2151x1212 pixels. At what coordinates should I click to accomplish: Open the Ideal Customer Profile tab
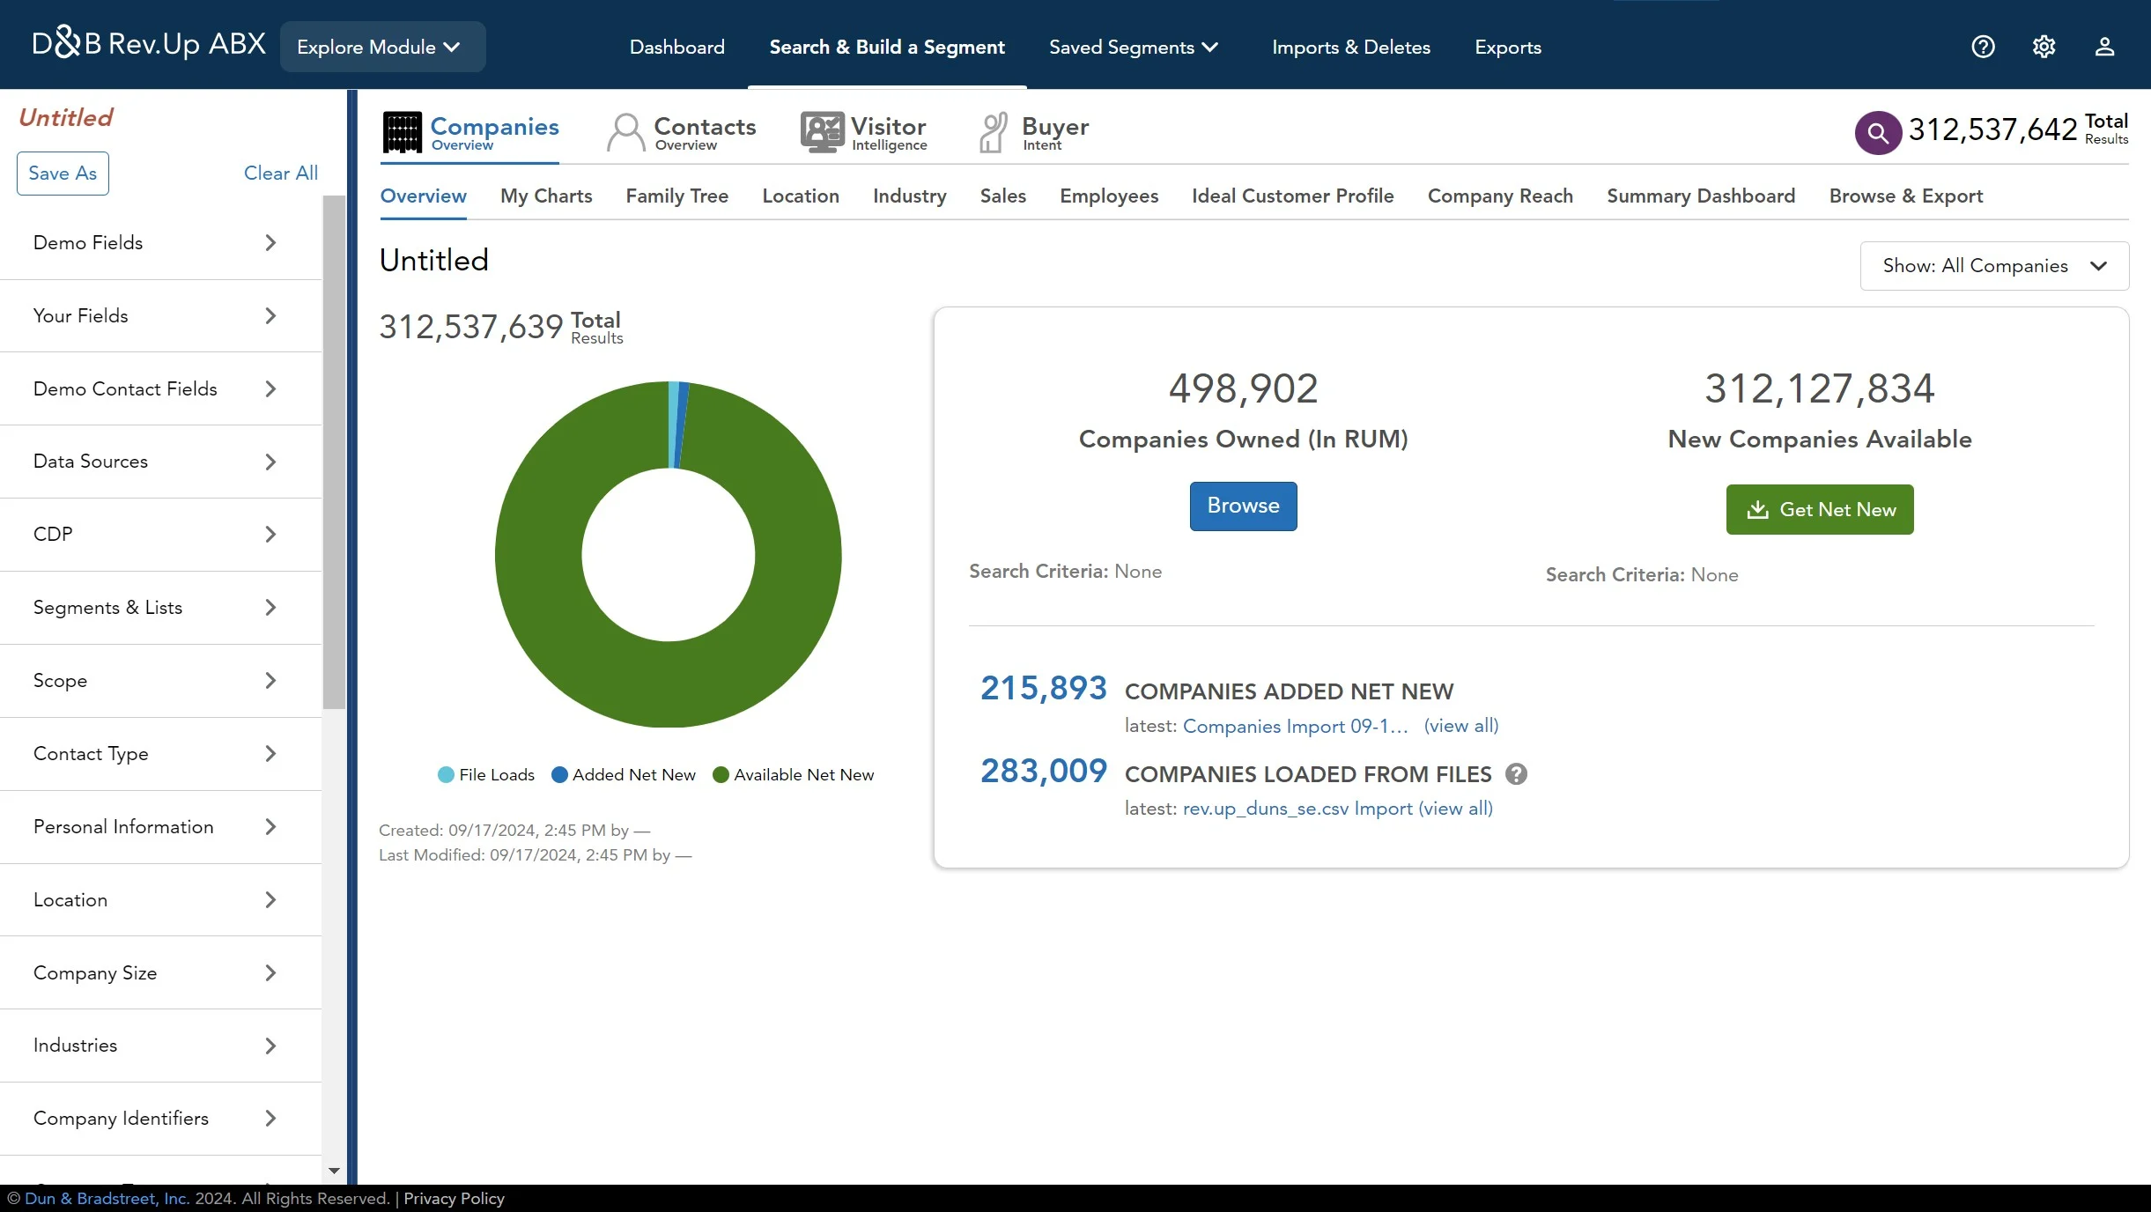point(1292,196)
